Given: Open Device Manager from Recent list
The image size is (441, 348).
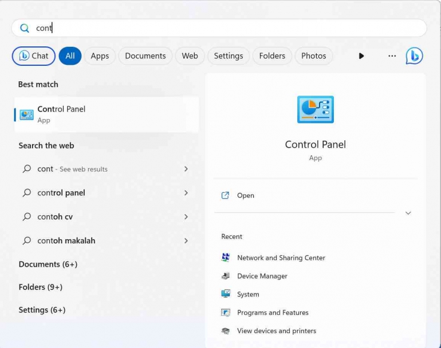Looking at the screenshot, I should point(262,276).
